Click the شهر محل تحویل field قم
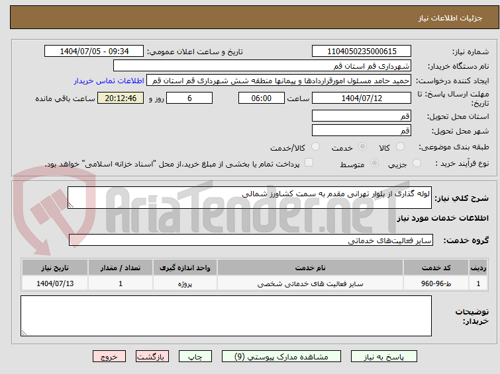 [362, 130]
